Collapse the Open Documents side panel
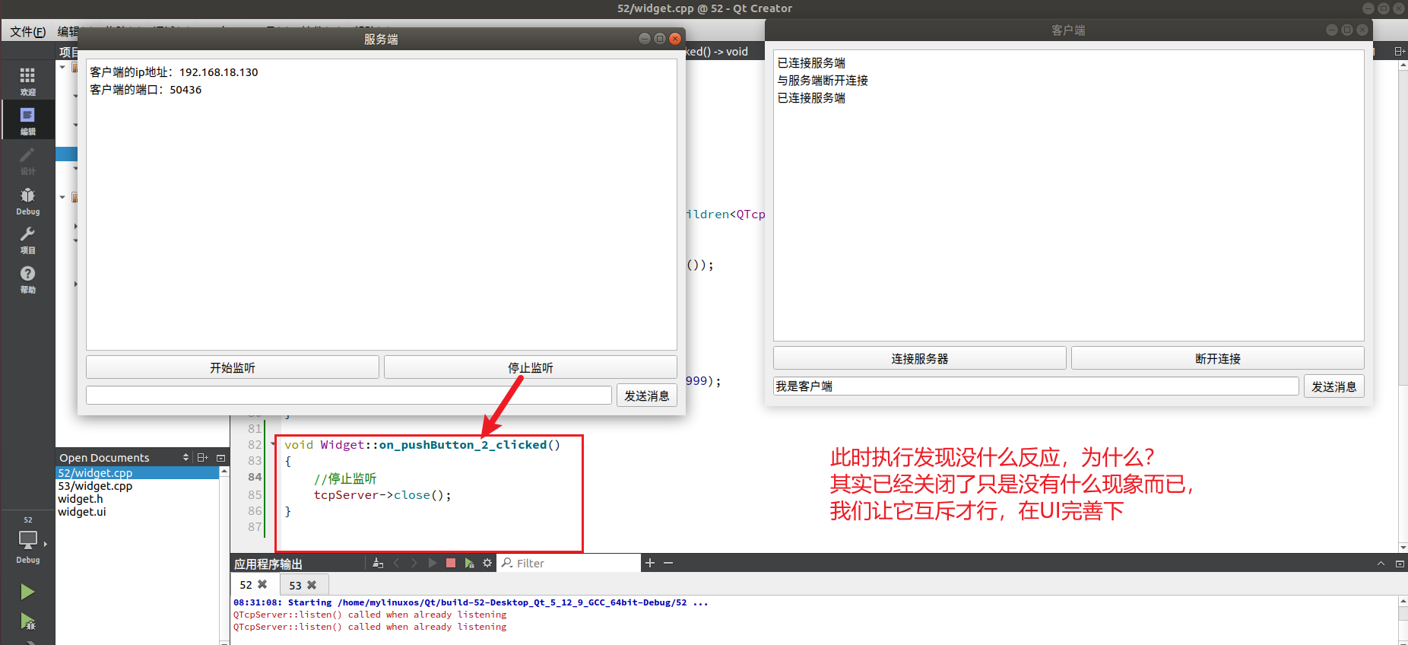Image resolution: width=1408 pixels, height=645 pixels. (x=220, y=457)
